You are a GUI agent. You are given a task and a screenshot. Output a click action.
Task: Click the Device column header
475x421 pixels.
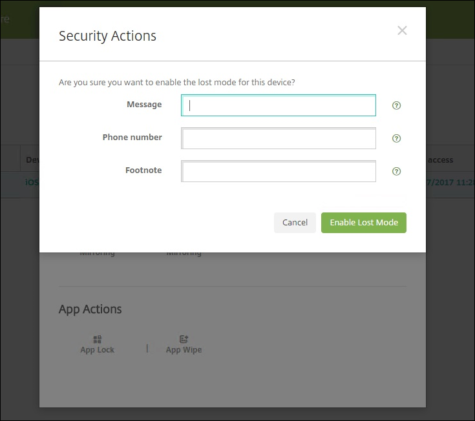tap(32, 159)
